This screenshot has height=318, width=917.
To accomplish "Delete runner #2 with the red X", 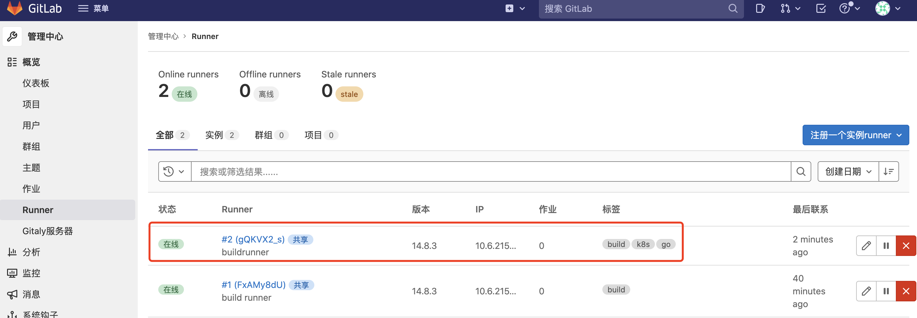I will 906,245.
